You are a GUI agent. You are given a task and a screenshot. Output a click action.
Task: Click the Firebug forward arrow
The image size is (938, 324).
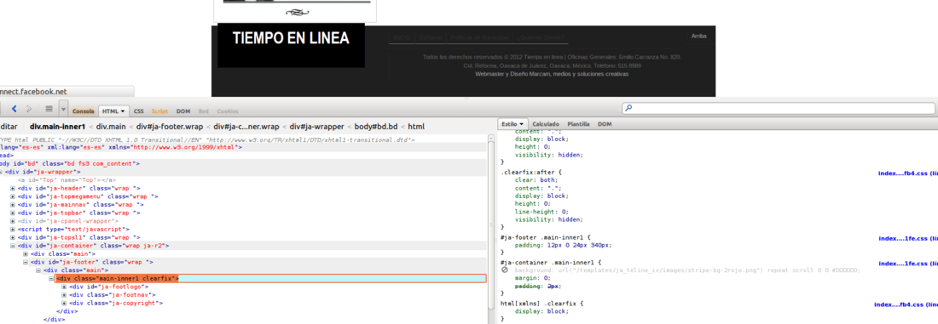[29, 109]
